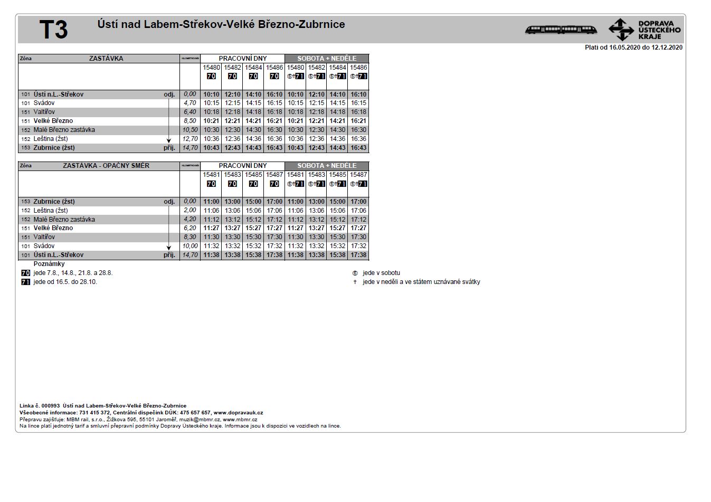This screenshot has width=711, height=502.
Task: Click workday train number 15486 in top table
Action: (274, 68)
